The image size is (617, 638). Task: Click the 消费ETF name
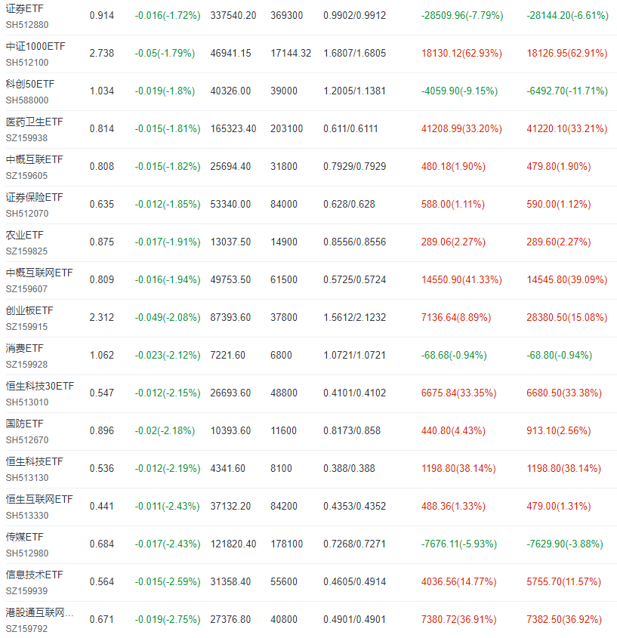tap(24, 347)
